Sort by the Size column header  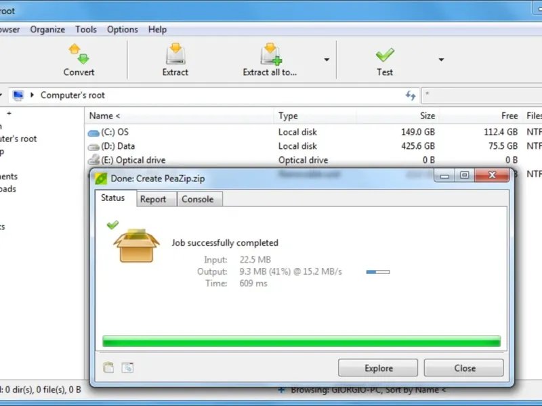coord(398,116)
